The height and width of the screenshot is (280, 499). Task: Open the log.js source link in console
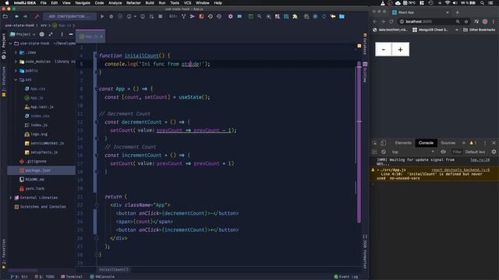[x=480, y=160]
